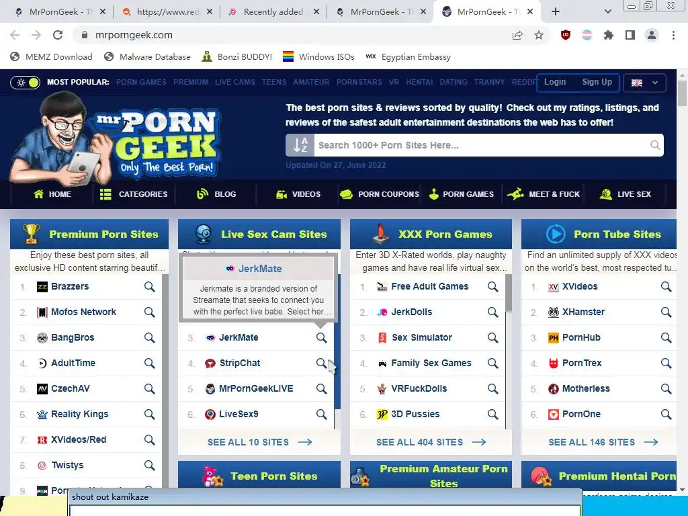
Task: Click the Premium list scrollbar
Action: (x=165, y=380)
